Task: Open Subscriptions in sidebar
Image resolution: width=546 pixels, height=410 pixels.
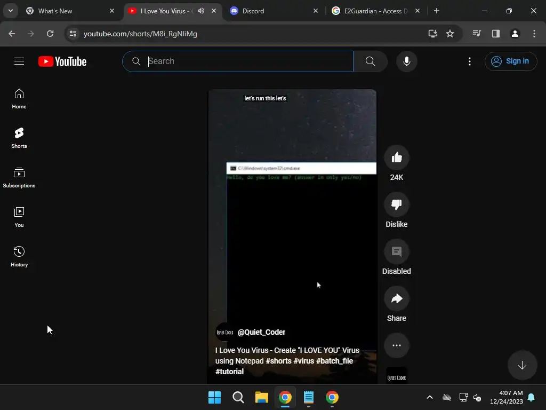Action: [19, 178]
